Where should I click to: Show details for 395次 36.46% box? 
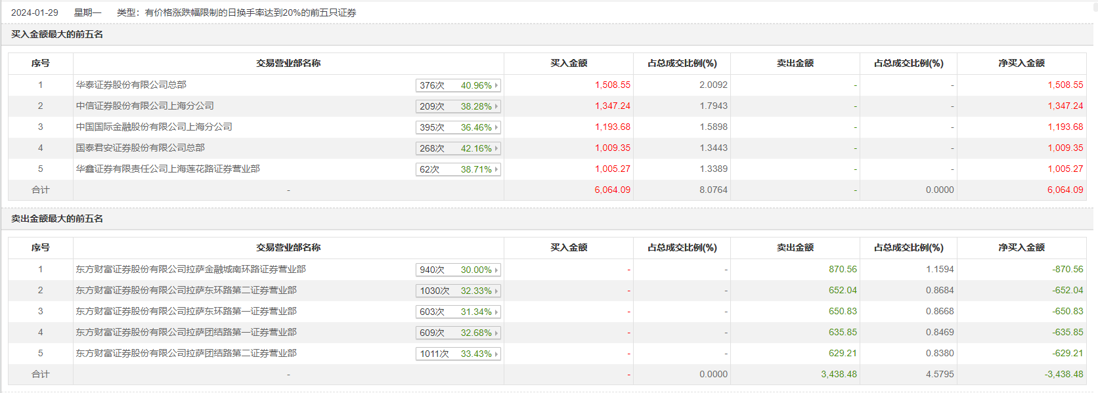pyautogui.click(x=458, y=127)
